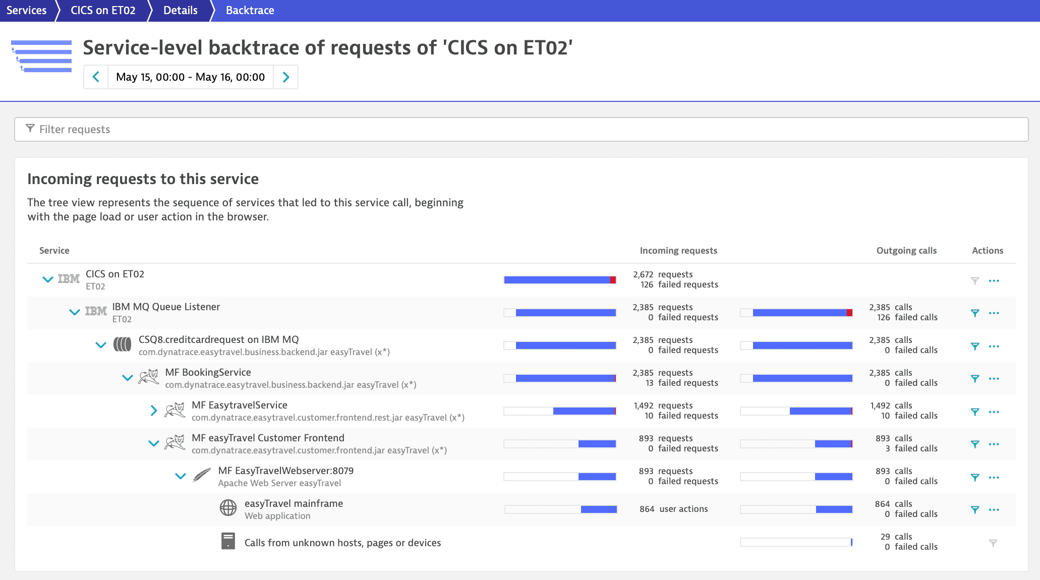Image resolution: width=1040 pixels, height=580 pixels.
Task: Click the backtrace tree icon beside the page title
Action: (x=41, y=56)
